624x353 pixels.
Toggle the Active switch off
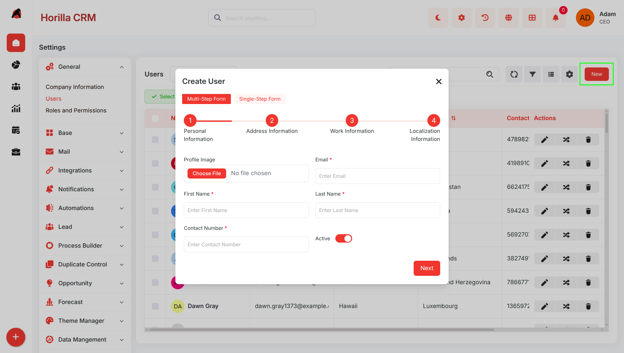tap(343, 239)
